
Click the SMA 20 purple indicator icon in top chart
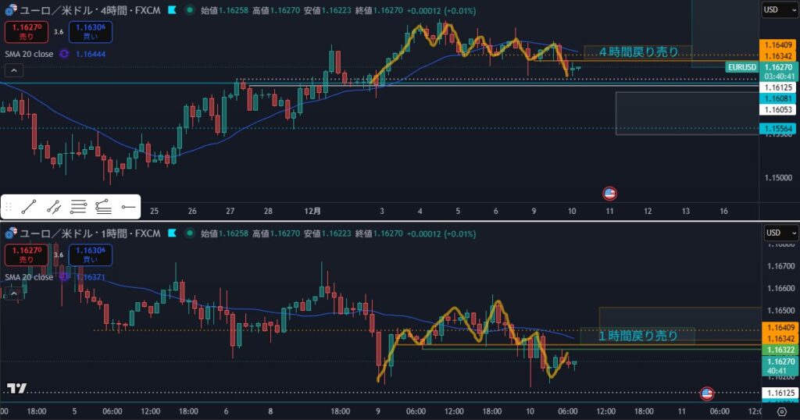pos(64,53)
